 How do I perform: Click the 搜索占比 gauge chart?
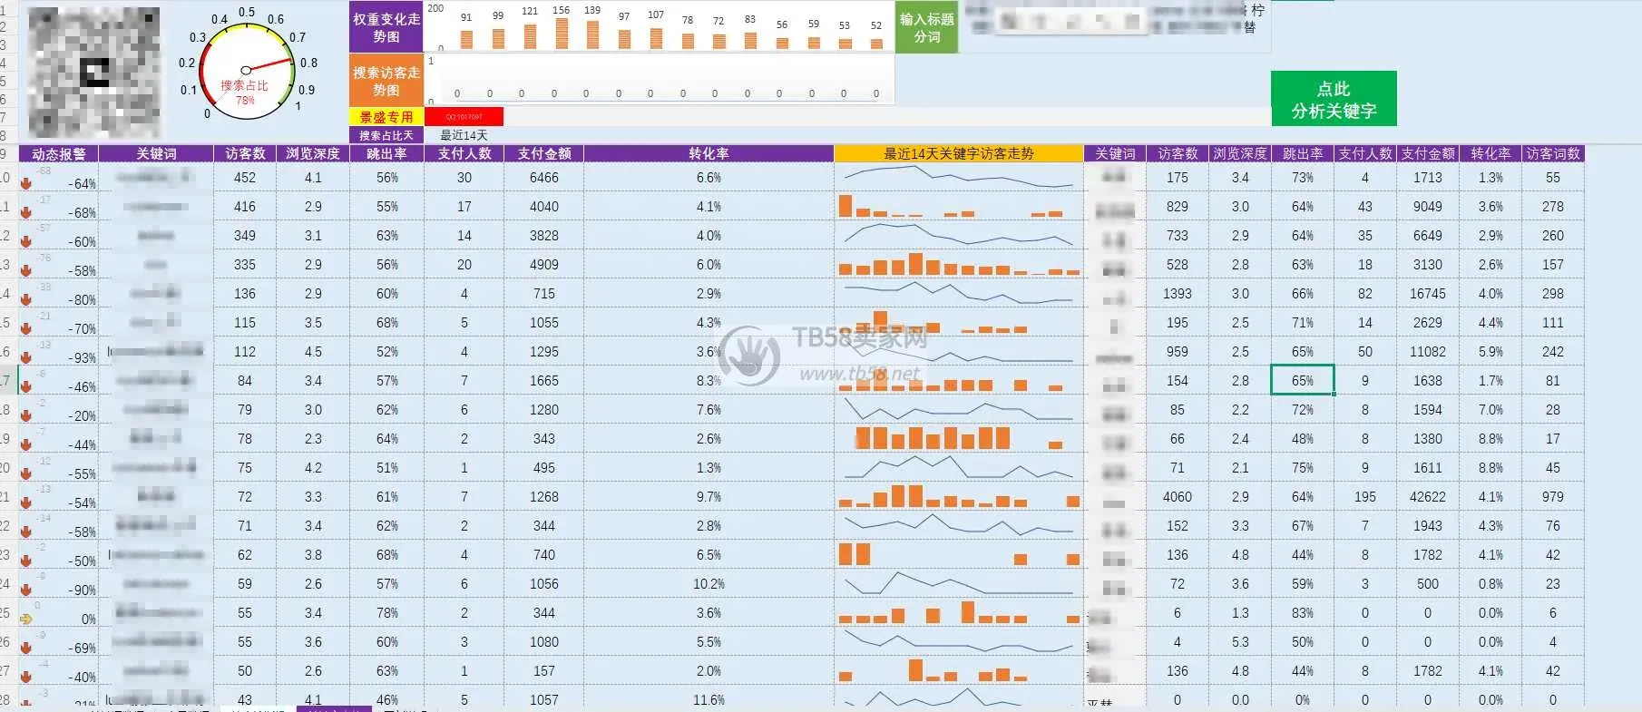[246, 70]
